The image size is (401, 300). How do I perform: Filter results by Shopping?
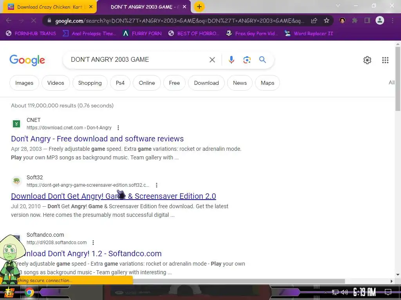(90, 83)
